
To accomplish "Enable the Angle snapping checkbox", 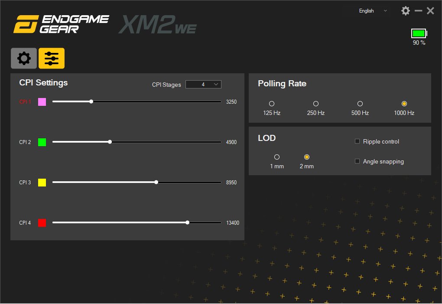I will (x=357, y=161).
